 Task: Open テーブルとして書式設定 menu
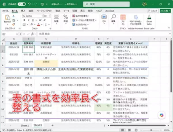(84, 20)
